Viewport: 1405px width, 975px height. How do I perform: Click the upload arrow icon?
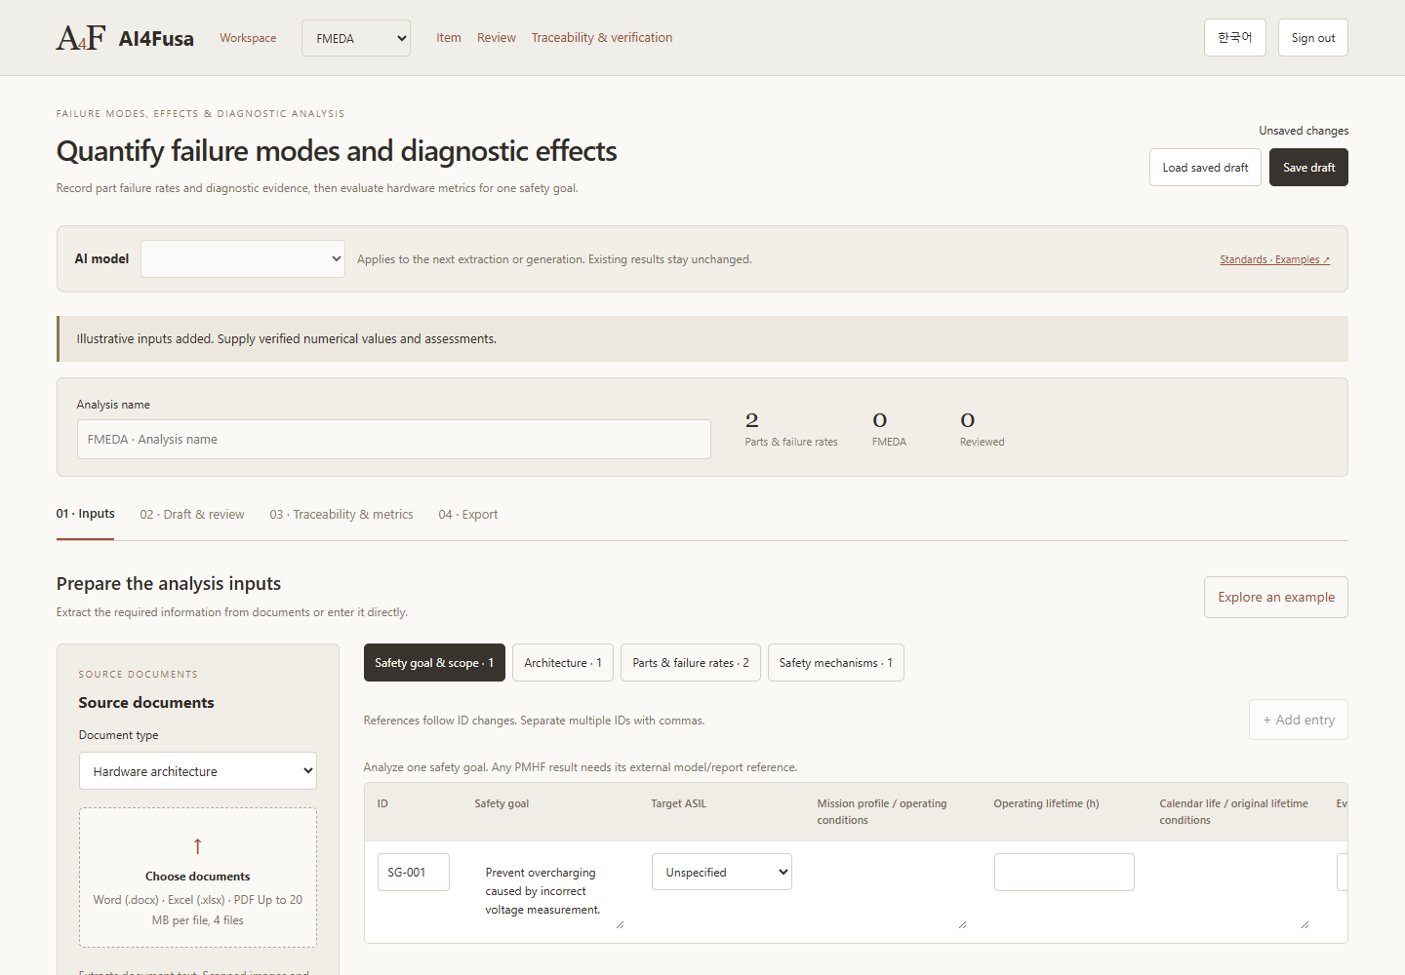[x=197, y=846]
